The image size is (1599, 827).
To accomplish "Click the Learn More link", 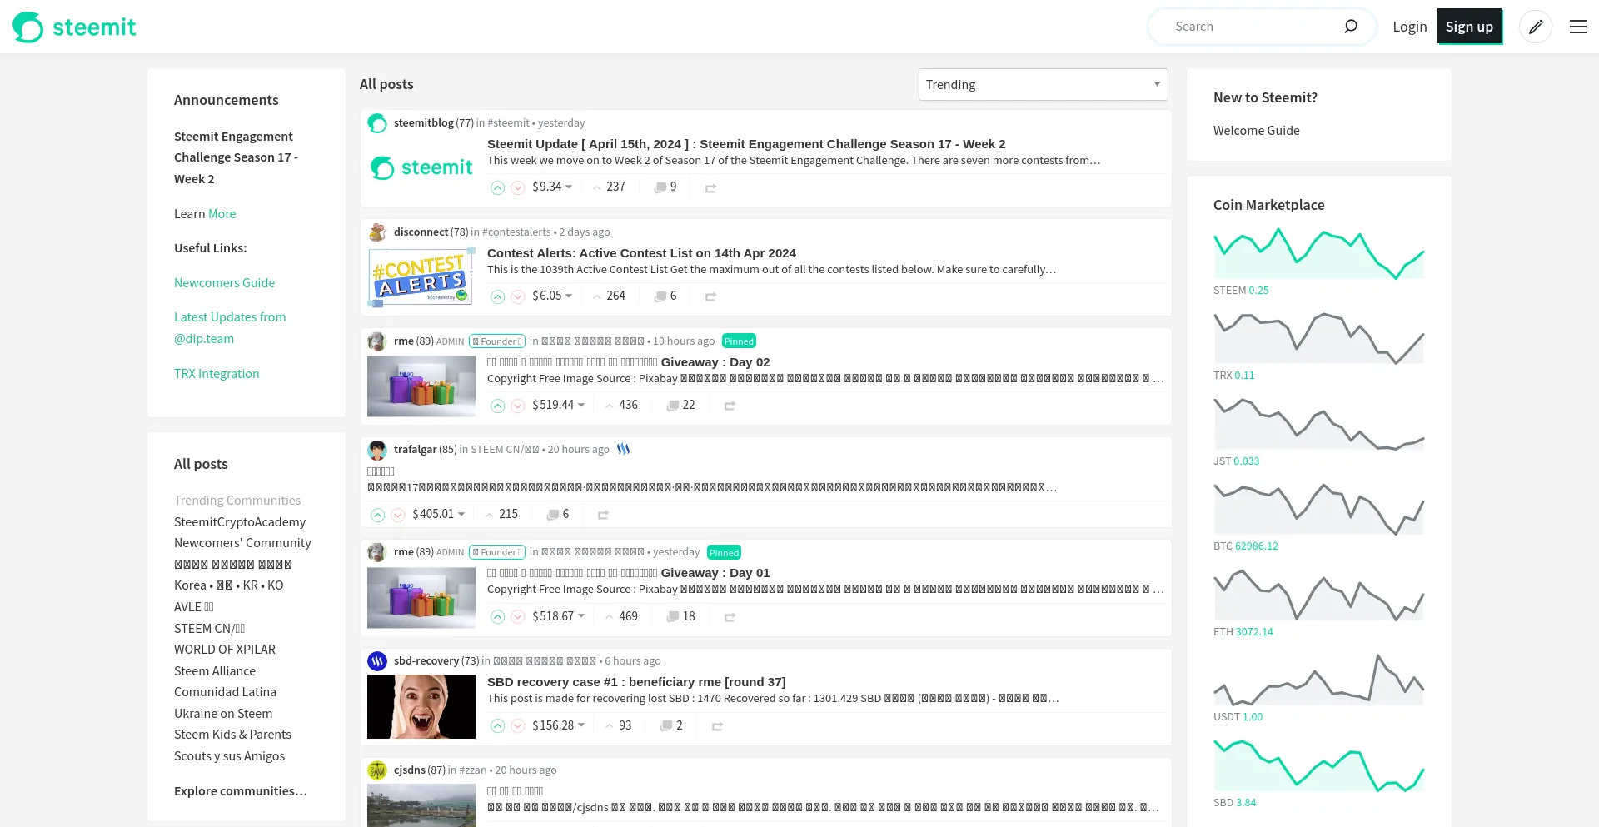I will [x=222, y=214].
